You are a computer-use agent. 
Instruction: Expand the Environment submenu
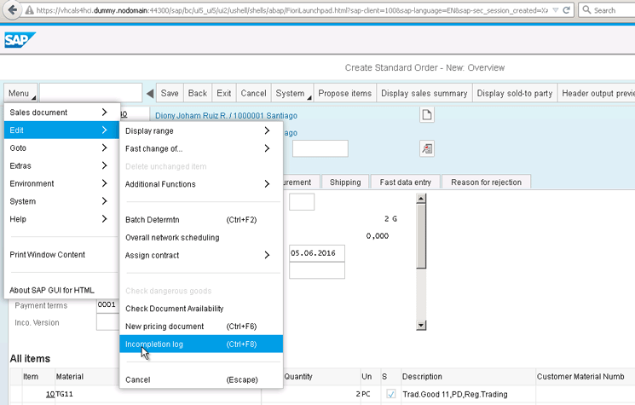tap(61, 183)
